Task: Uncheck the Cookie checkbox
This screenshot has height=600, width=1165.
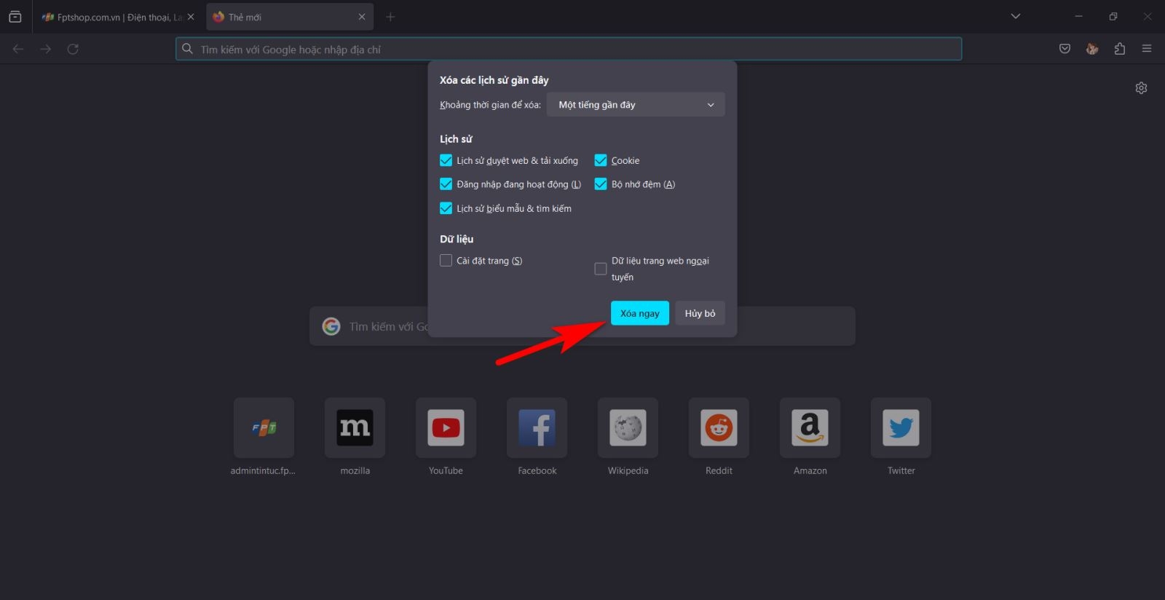Action: (x=601, y=160)
